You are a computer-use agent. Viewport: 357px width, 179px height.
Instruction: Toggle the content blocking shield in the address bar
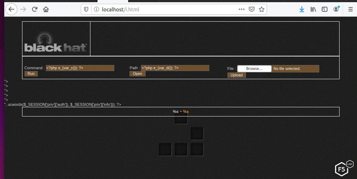pyautogui.click(x=86, y=9)
